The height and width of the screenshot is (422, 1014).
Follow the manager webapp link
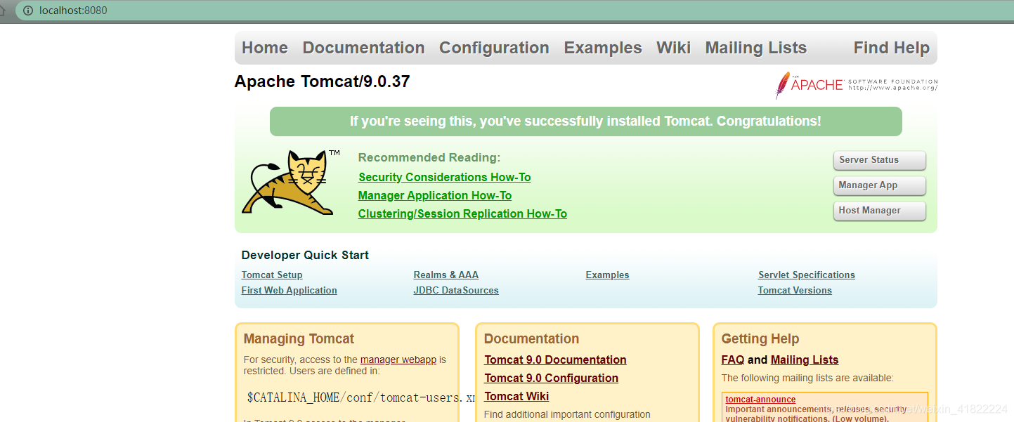(398, 360)
